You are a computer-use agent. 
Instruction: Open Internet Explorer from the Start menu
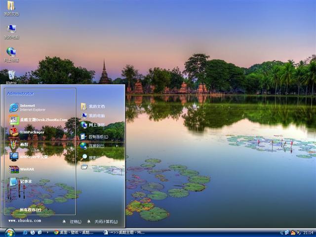pyautogui.click(x=30, y=107)
